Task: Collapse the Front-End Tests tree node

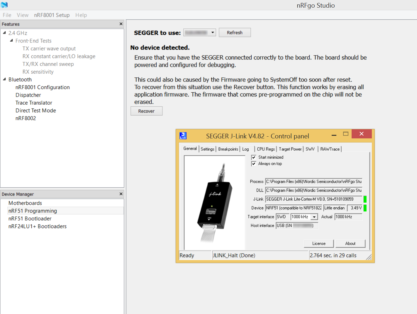Action: coord(11,40)
